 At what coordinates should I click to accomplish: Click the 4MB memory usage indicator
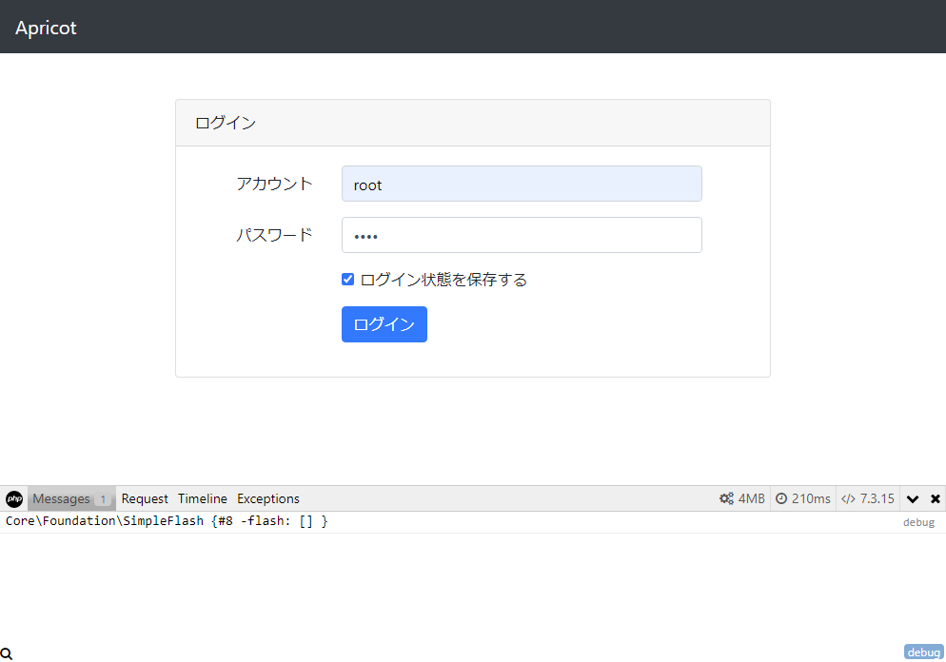point(741,499)
